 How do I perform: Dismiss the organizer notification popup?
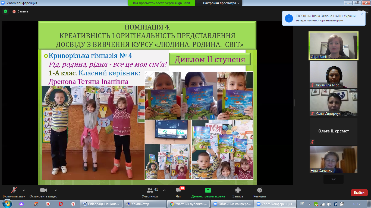tap(361, 14)
